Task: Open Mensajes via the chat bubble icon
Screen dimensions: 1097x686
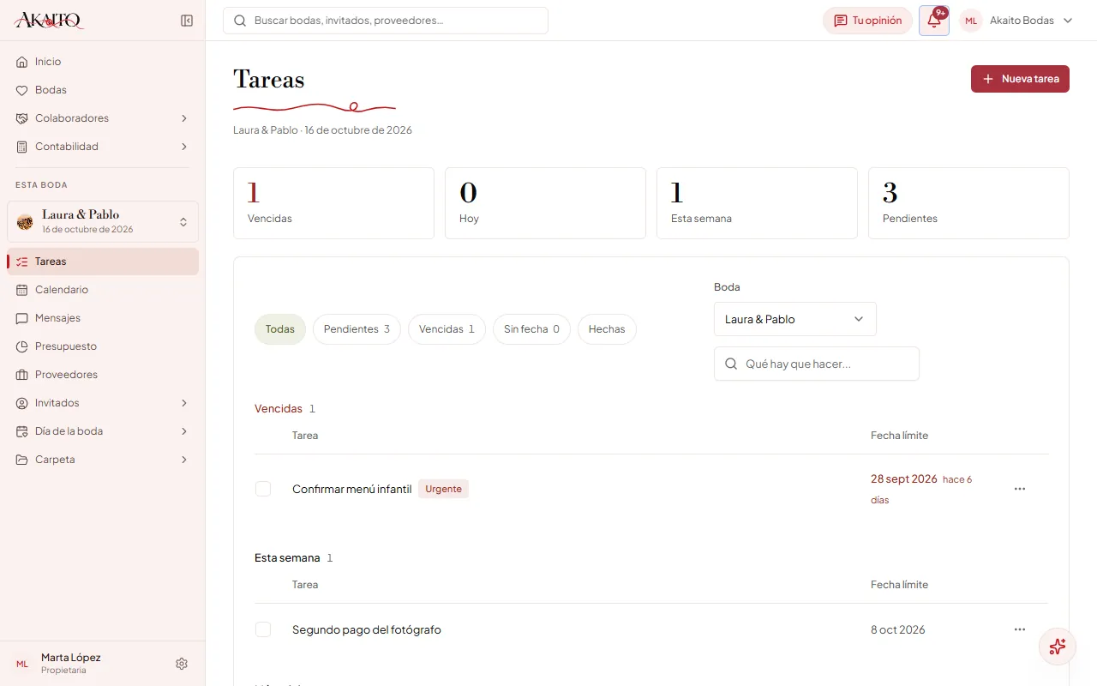Action: tap(22, 318)
